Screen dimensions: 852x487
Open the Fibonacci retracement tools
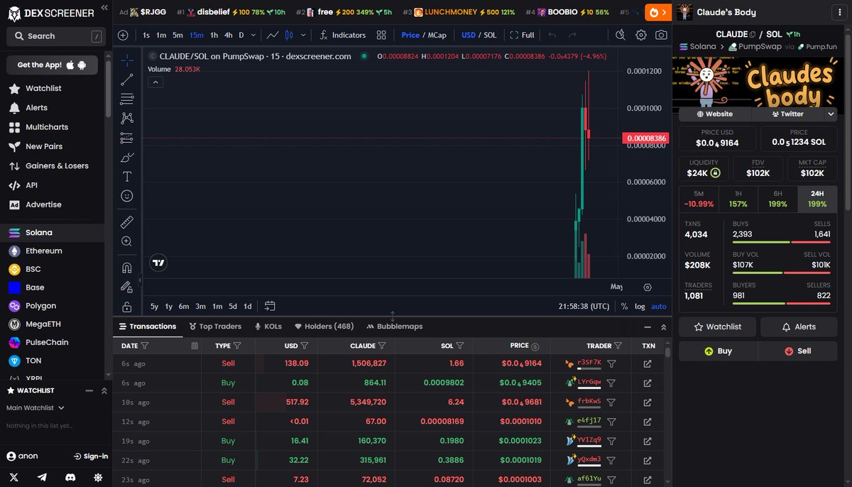126,99
